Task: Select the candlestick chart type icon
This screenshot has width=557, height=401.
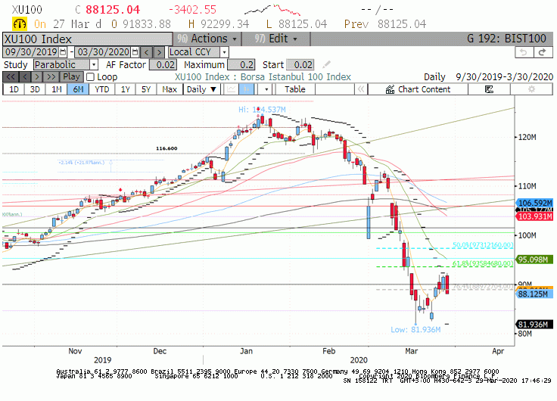Action: click(x=246, y=89)
